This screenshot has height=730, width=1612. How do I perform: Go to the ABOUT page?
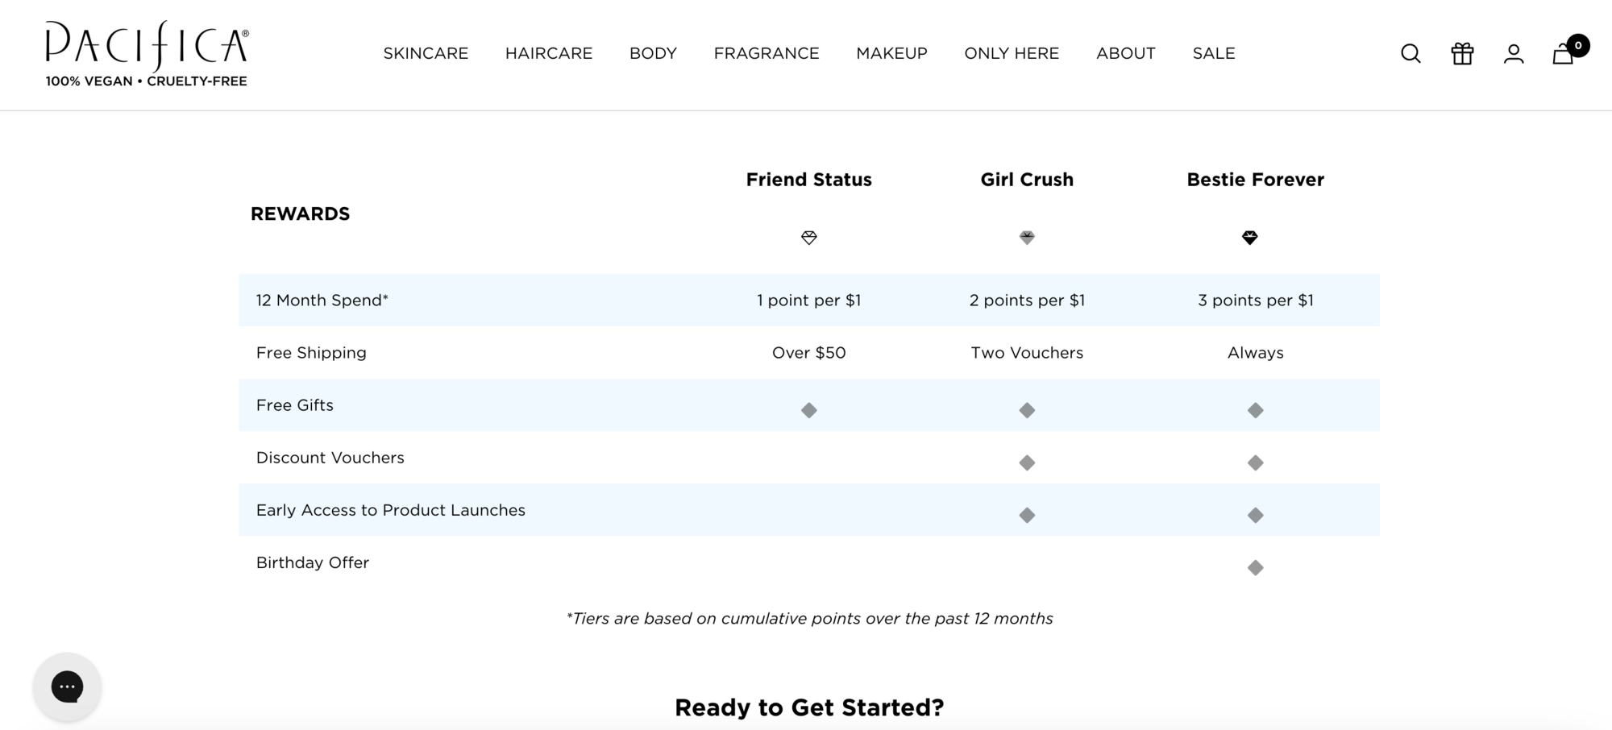(1126, 53)
